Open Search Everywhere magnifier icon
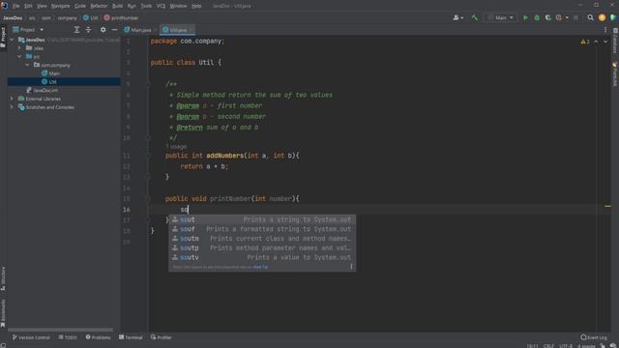 590,17
